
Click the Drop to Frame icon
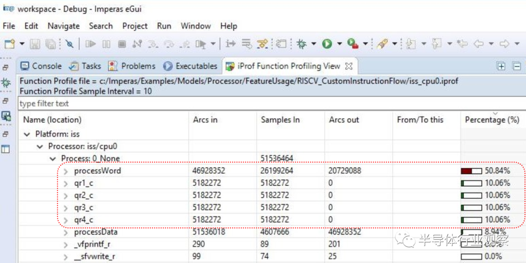pos(201,44)
